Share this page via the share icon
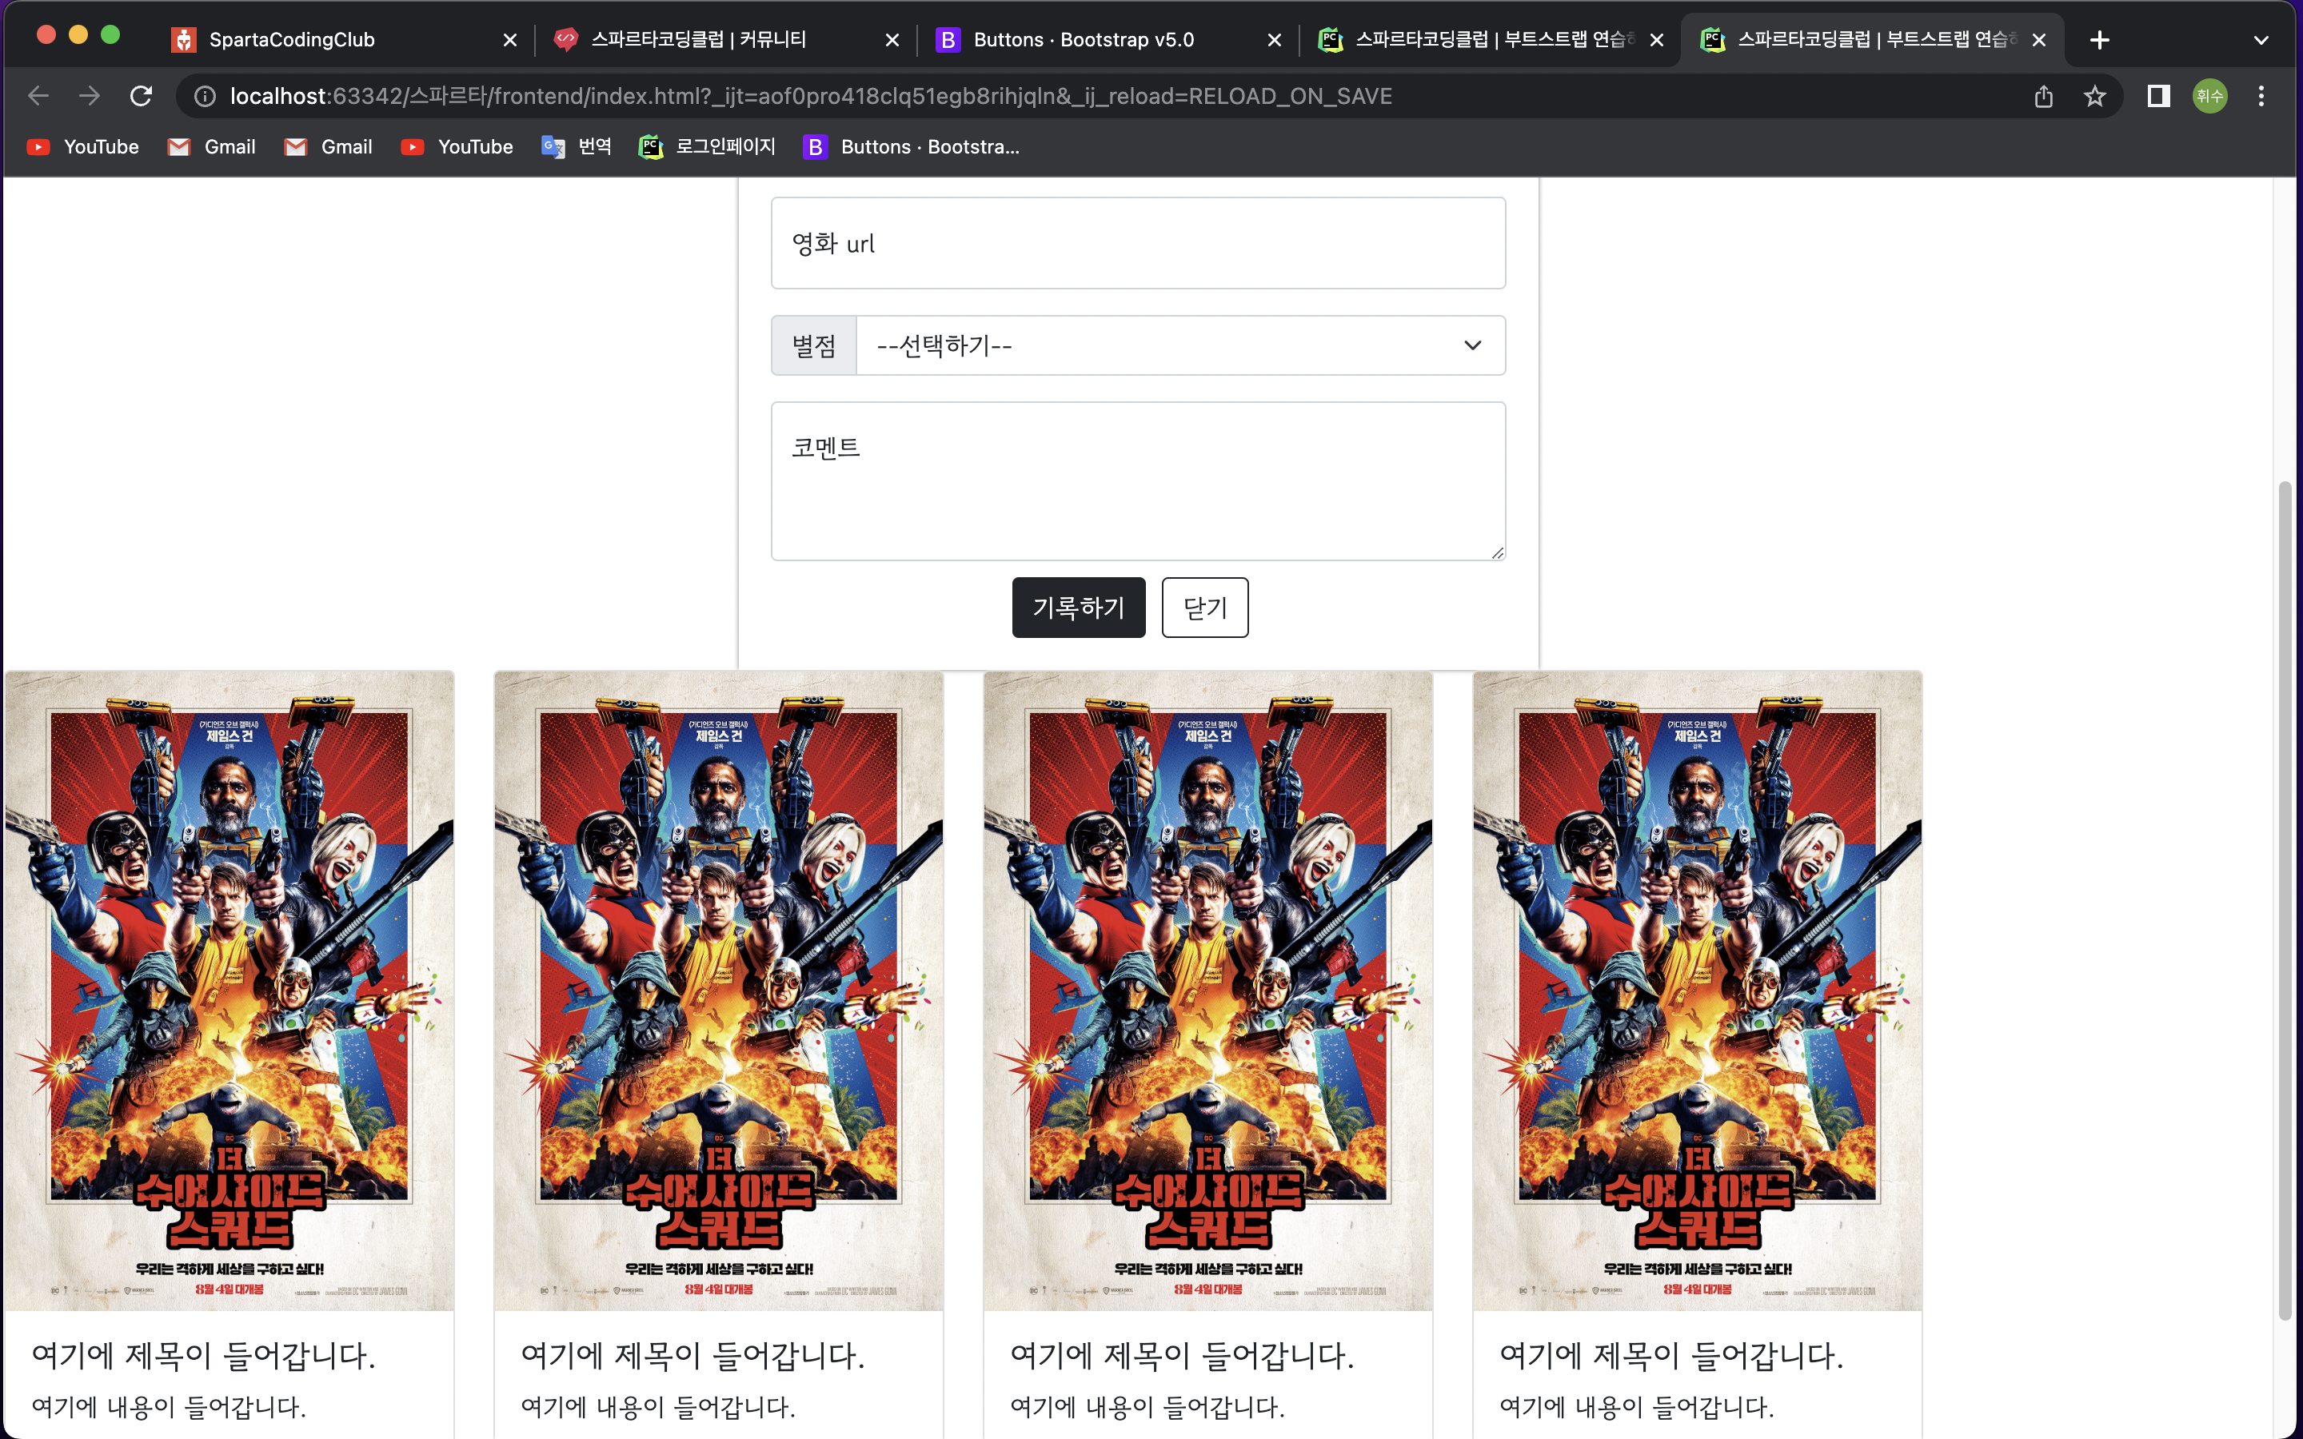 2043,96
